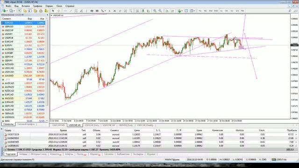Open the Новости terminal tab

coord(55,154)
